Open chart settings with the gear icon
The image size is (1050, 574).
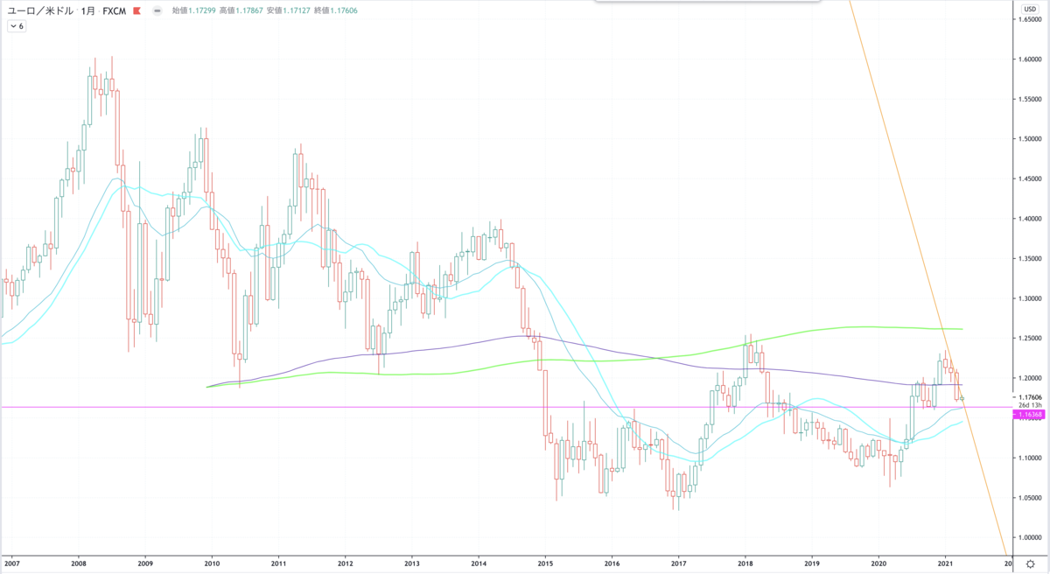coord(1031,565)
